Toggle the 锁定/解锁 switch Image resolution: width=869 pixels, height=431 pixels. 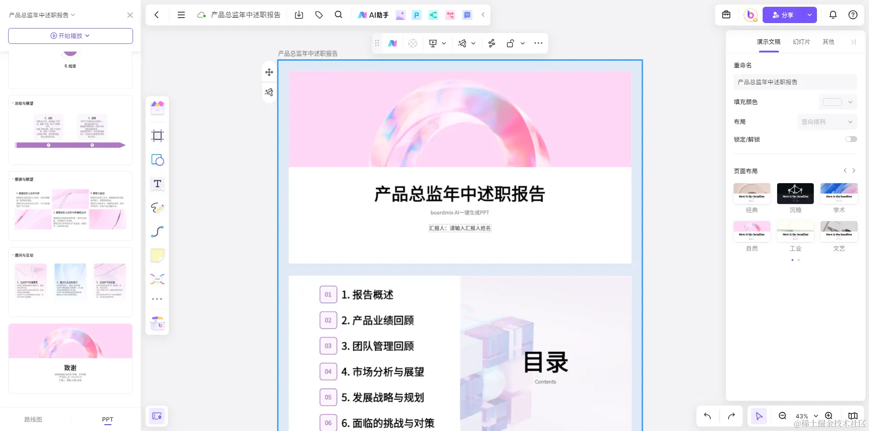851,139
